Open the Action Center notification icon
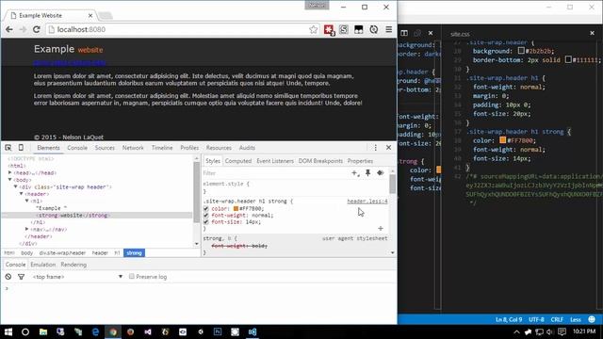Screen dimensions: 603x339 (562, 331)
